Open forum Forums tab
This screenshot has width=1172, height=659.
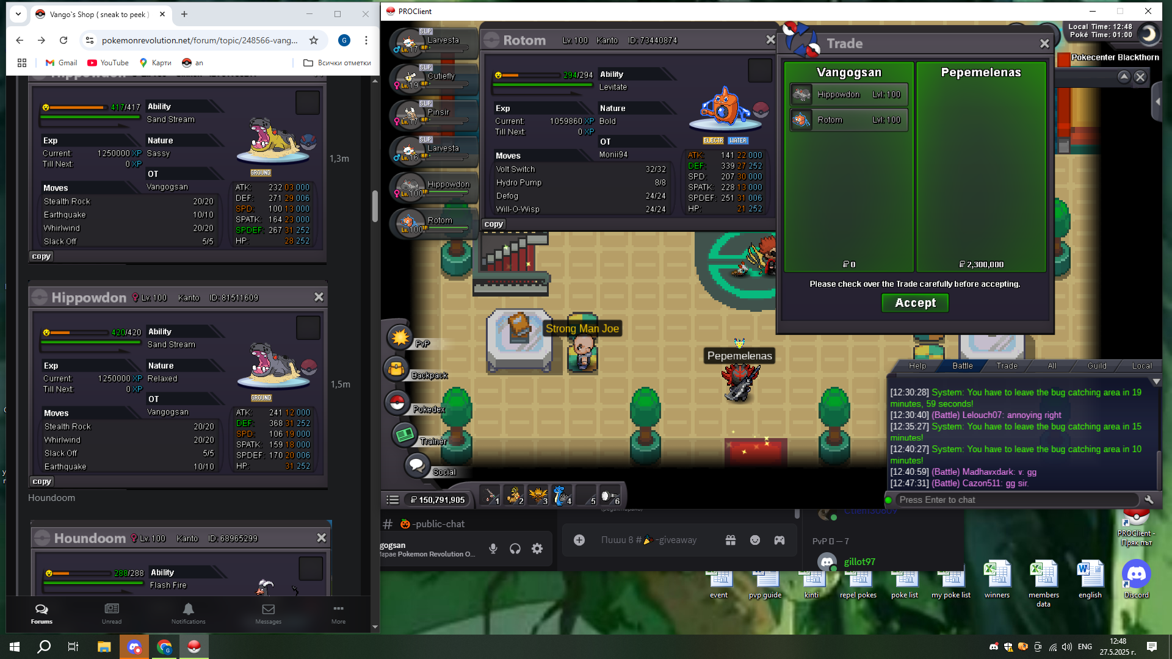click(x=42, y=614)
